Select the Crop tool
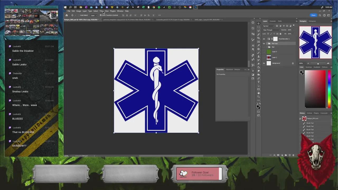The height and width of the screenshot is (190, 338). (x=259, y=38)
